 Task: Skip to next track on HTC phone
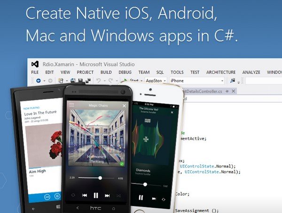click(x=107, y=196)
